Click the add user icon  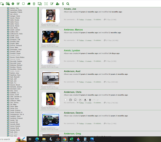point(58,4)
